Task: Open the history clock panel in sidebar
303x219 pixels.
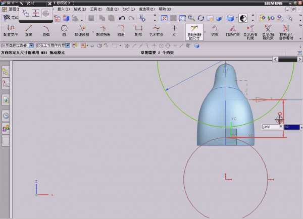Action: [x=6, y=115]
